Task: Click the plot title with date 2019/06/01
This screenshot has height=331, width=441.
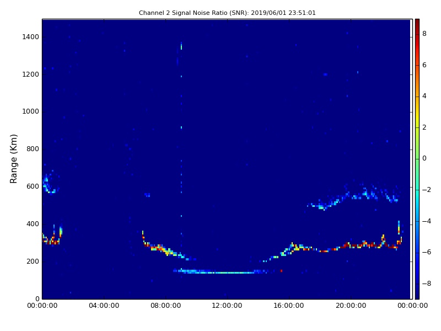Action: 227,13
